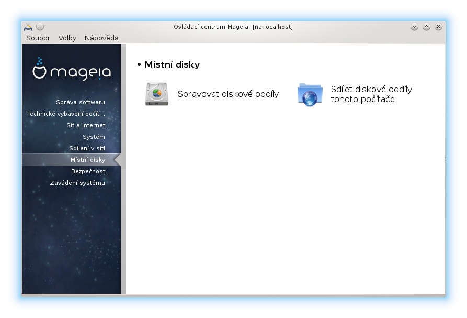467x318 pixels.
Task: Select Technické vybavení počít... category
Action: click(x=66, y=114)
